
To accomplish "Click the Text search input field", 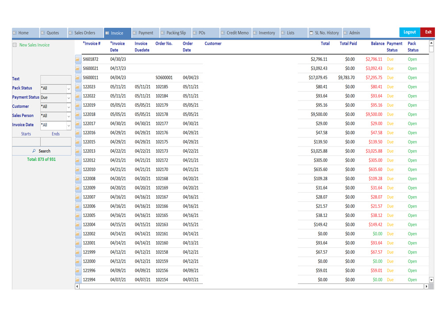I will (56, 79).
